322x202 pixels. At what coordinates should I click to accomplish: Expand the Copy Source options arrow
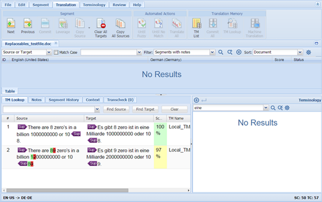pyautogui.click(x=89, y=28)
